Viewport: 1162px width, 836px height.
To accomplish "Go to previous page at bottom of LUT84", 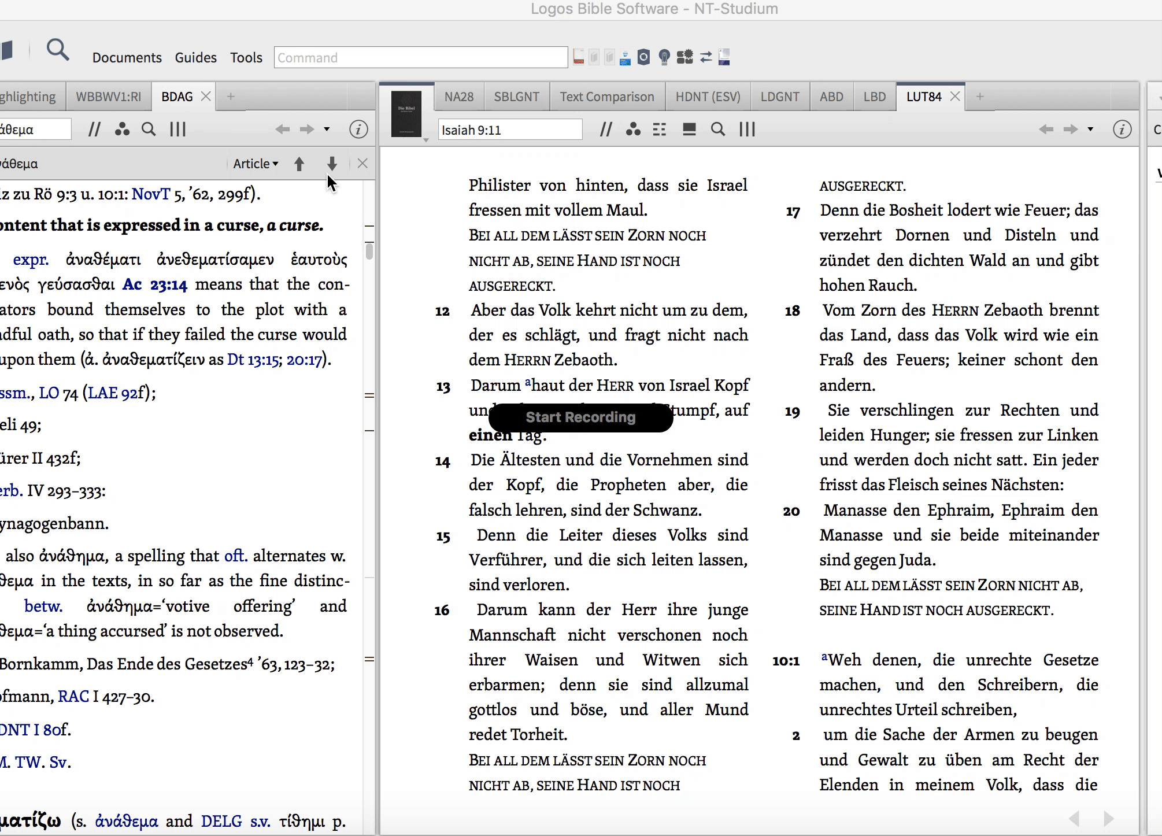I will 1075,819.
